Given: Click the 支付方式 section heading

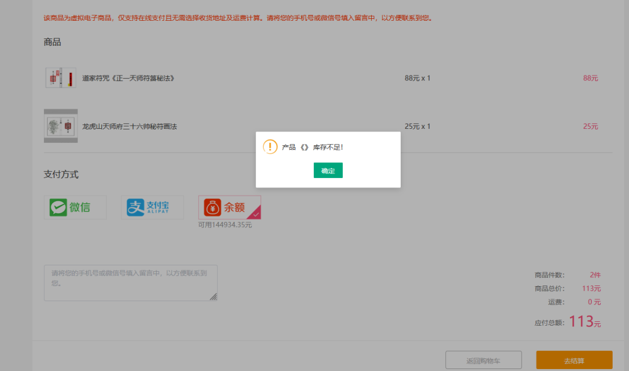Looking at the screenshot, I should 61,174.
